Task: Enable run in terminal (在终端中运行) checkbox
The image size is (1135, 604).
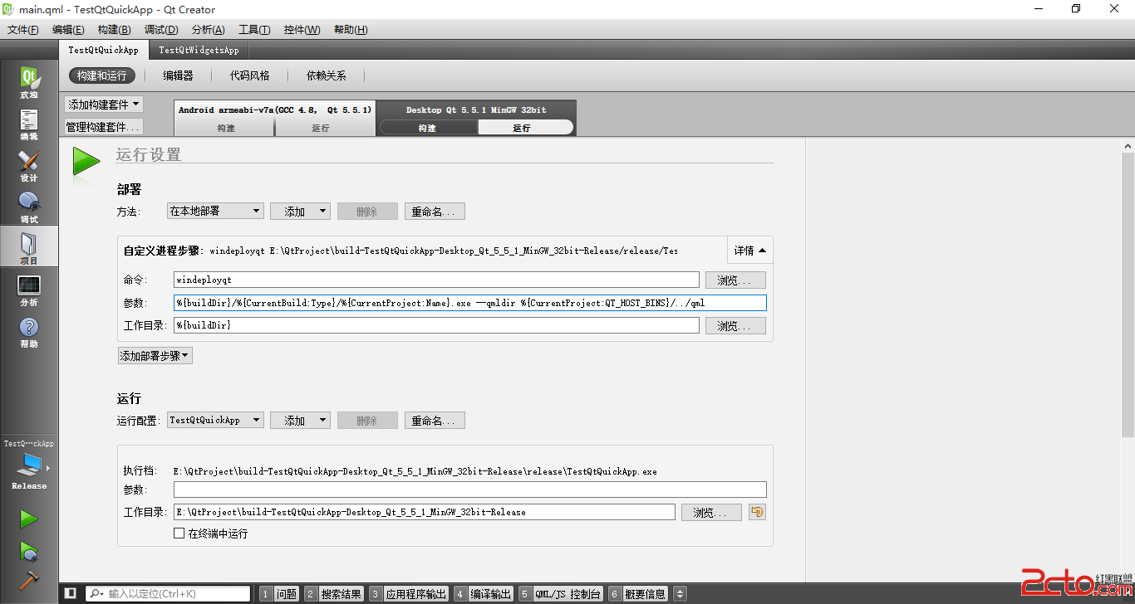Action: [179, 533]
